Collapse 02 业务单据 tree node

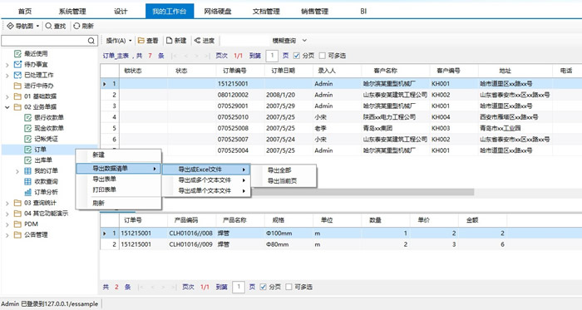7,107
